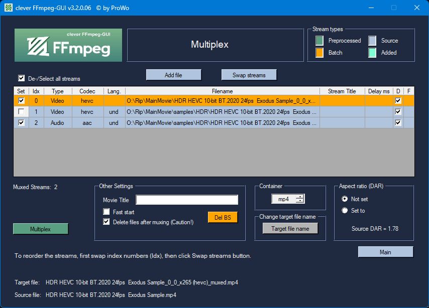Return via the Main button
The width and height of the screenshot is (429, 308).
[385, 252]
